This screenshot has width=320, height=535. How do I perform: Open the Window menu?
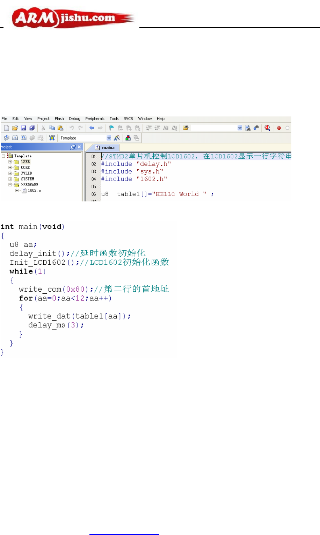(x=145, y=119)
